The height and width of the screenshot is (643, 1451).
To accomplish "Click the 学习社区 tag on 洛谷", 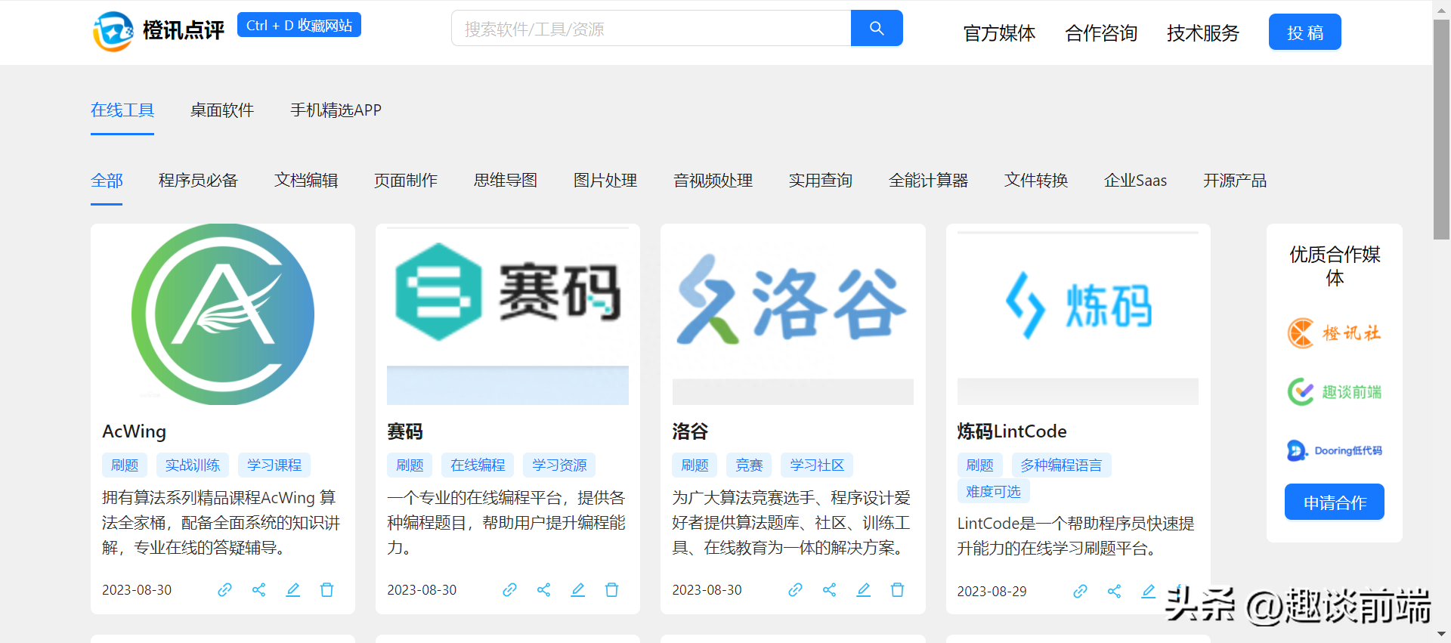I will [x=817, y=465].
